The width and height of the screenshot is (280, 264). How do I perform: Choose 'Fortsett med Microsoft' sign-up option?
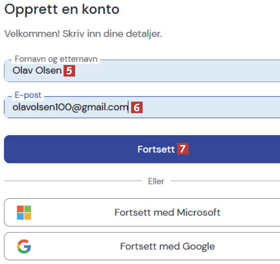click(167, 212)
